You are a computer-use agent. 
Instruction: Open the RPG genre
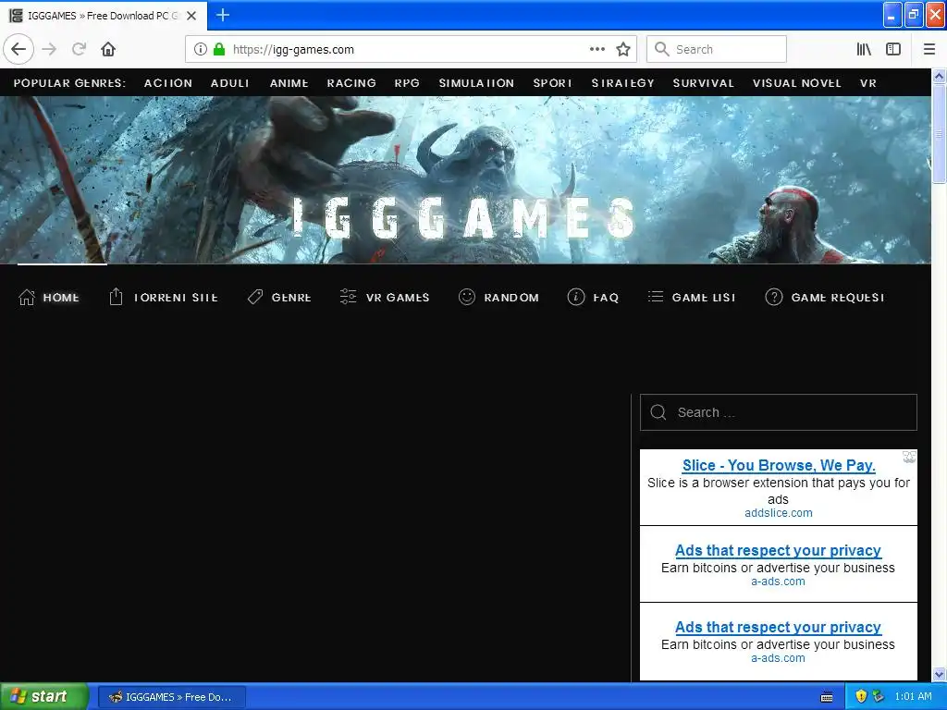pyautogui.click(x=407, y=83)
